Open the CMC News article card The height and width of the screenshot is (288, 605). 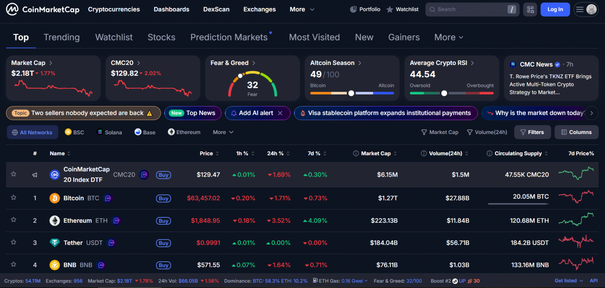click(x=551, y=79)
